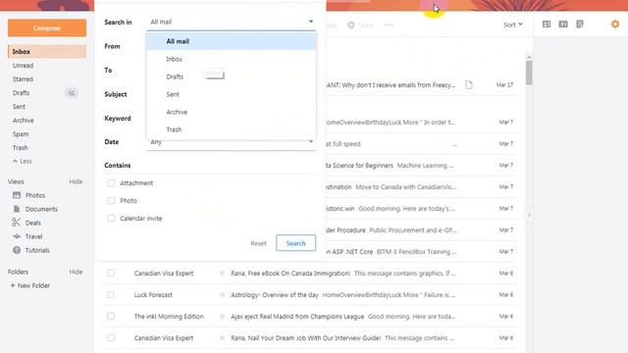Star the Ajax eject Real Madrid email
628x353 pixels.
click(222, 317)
